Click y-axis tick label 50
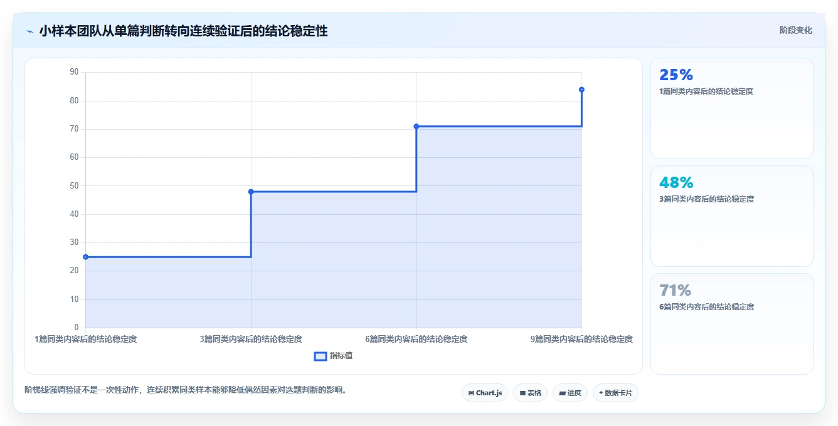838x426 pixels. (74, 185)
